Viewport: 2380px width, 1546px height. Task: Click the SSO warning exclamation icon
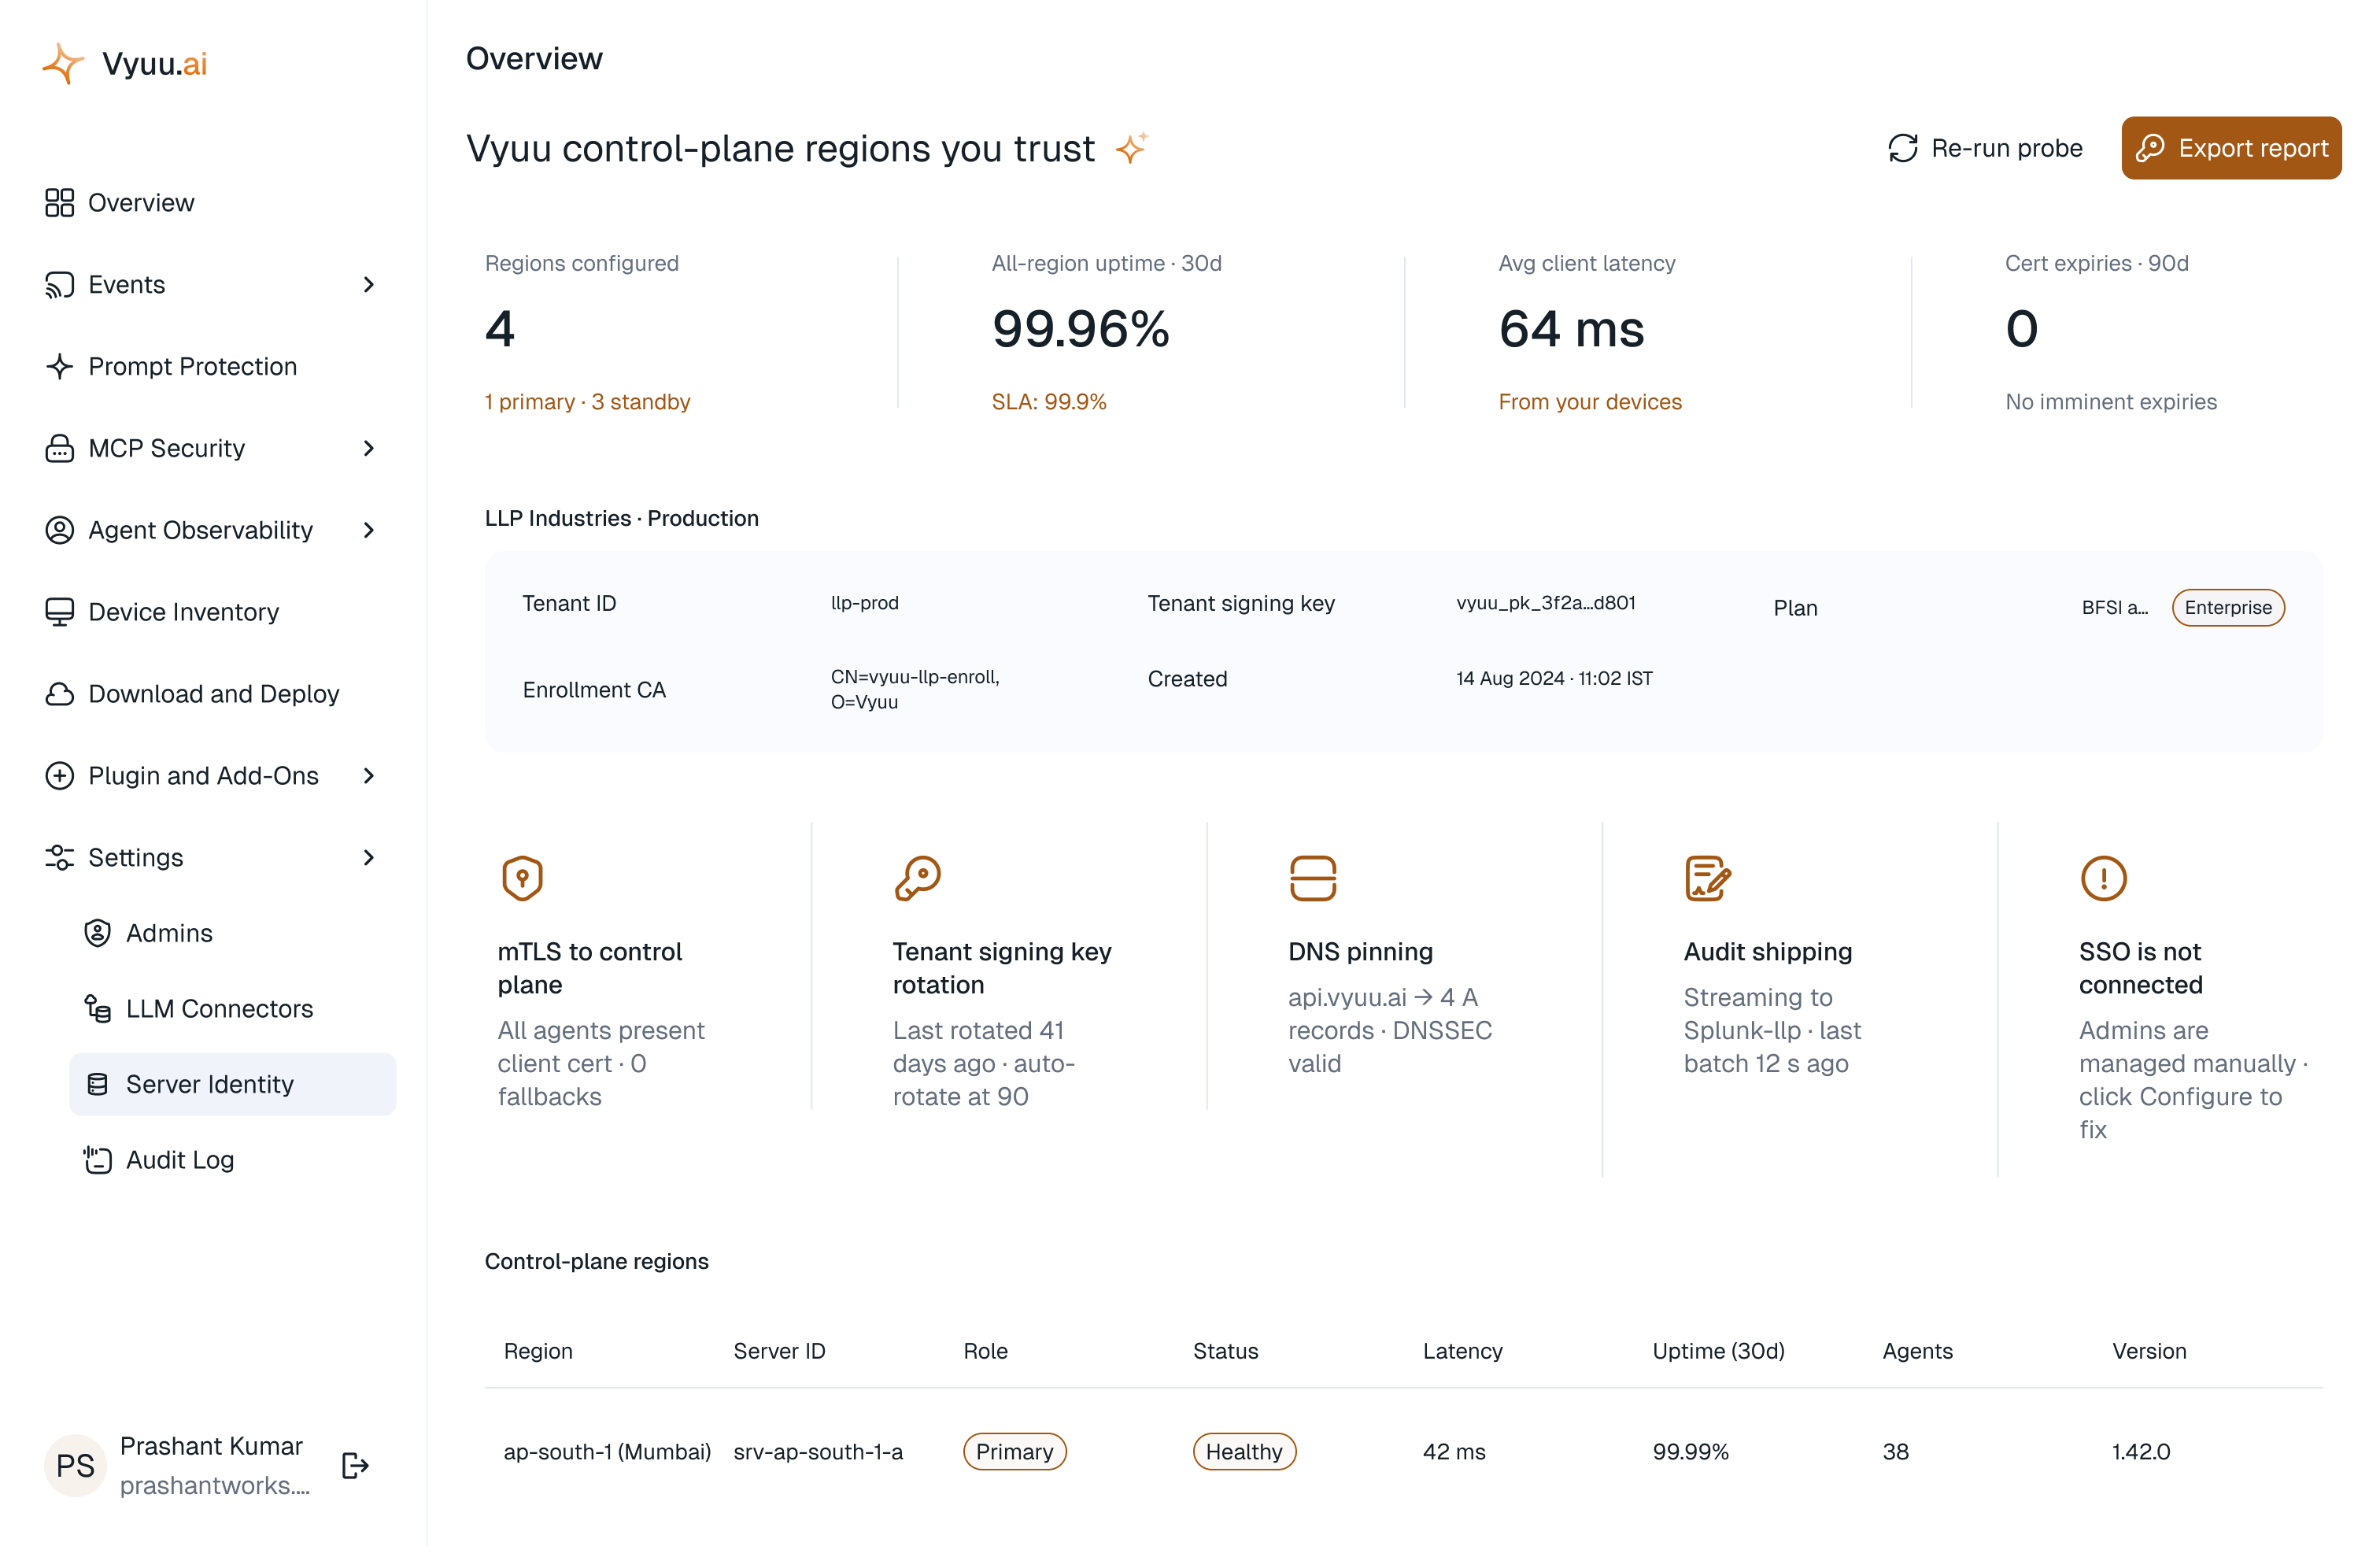(2103, 879)
